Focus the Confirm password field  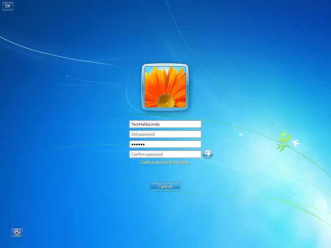[x=165, y=154]
